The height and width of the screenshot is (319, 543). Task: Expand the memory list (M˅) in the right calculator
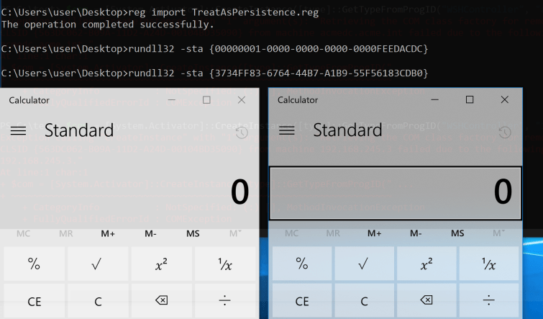pyautogui.click(x=498, y=233)
